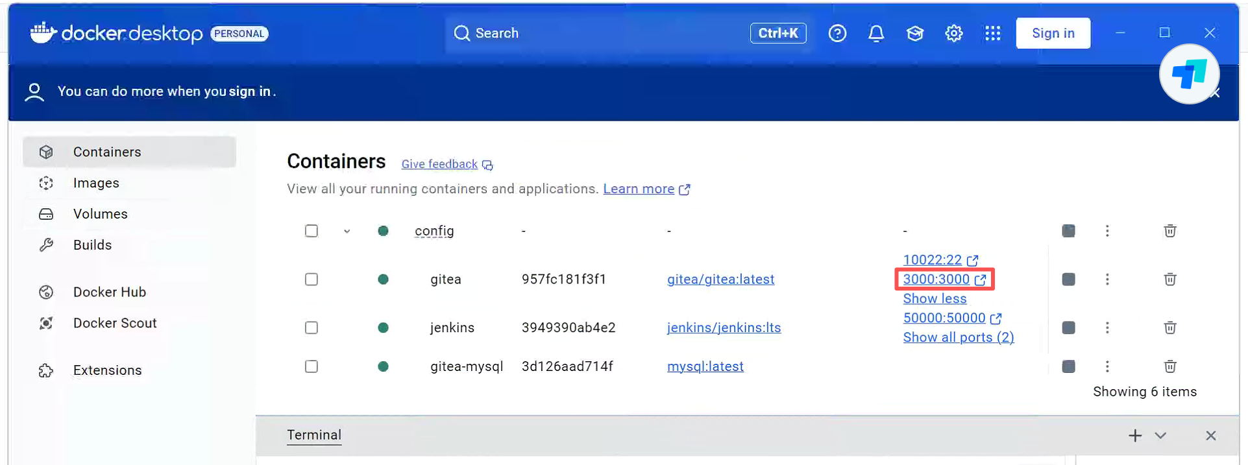Screen dimensions: 1248x465
Task: Collapse gitea ports with Show less
Action: click(x=935, y=299)
